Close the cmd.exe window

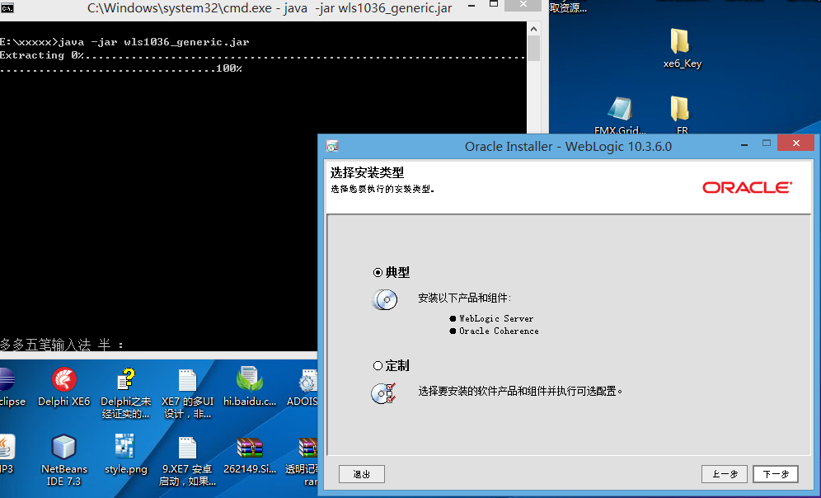523,5
